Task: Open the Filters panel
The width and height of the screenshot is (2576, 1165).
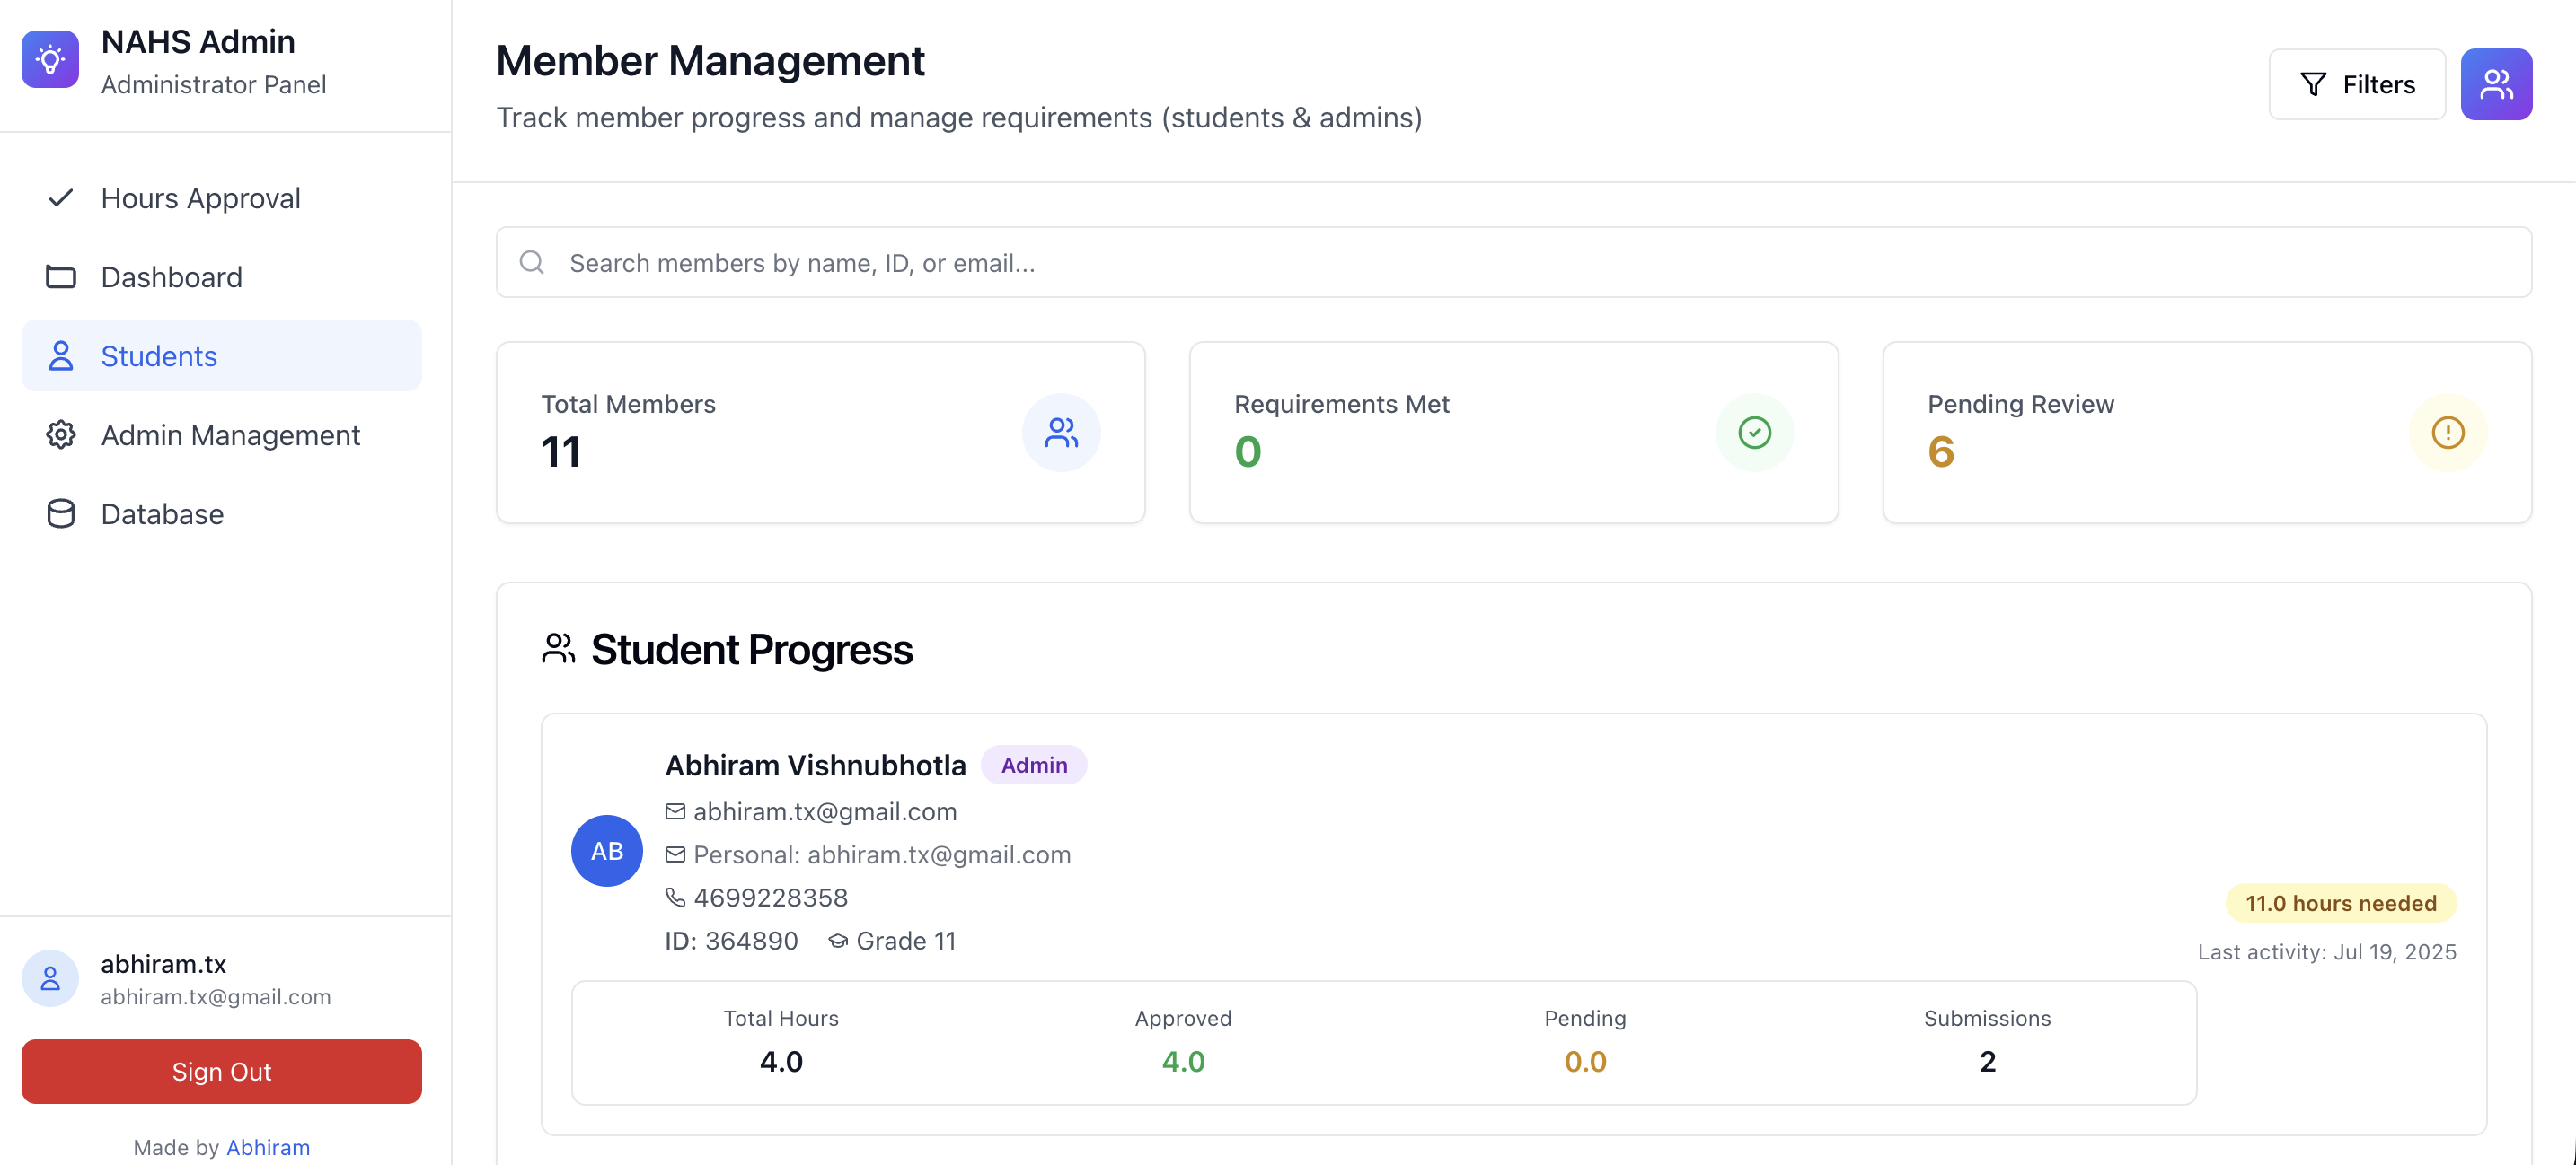Action: point(2356,85)
